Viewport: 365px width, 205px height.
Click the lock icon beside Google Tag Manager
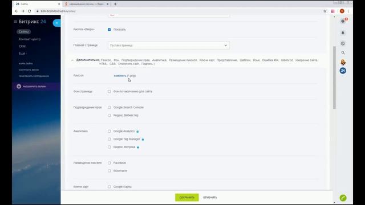pyautogui.click(x=143, y=139)
